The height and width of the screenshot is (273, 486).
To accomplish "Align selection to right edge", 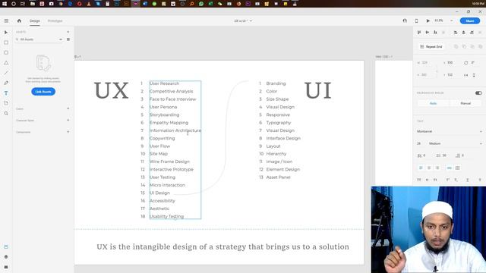I will click(x=472, y=32).
